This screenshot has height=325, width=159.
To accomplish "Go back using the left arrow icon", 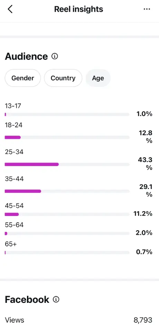I will (10, 9).
